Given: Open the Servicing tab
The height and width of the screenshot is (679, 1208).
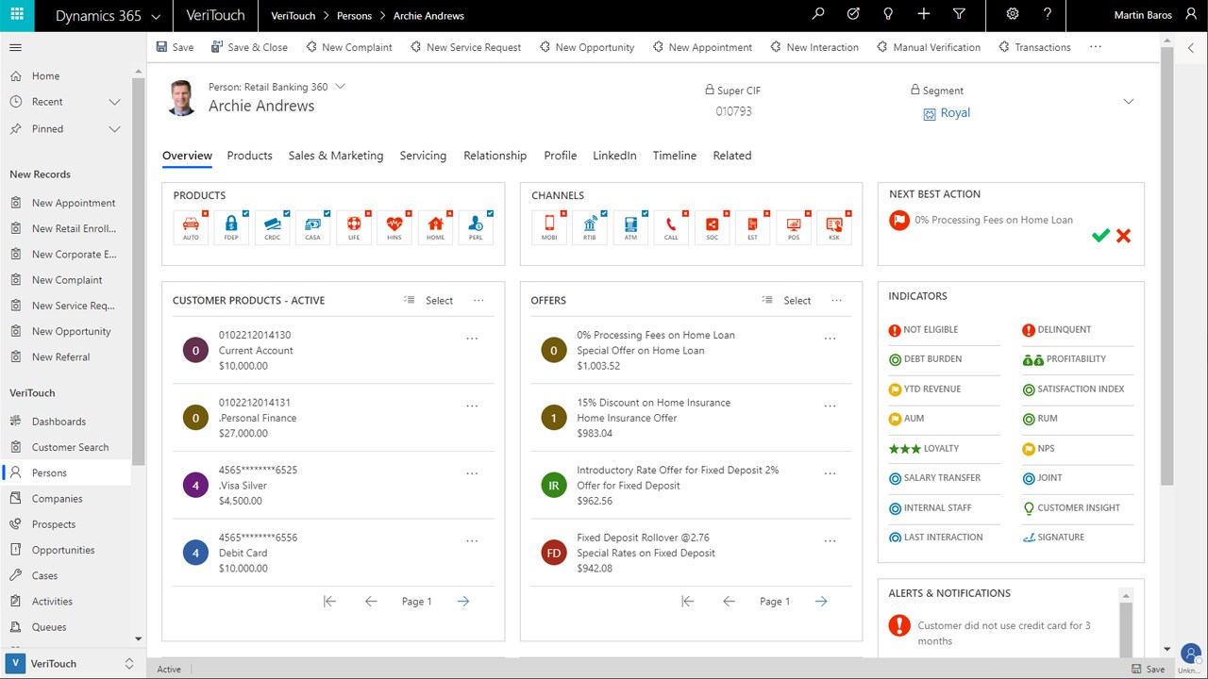Looking at the screenshot, I should [x=423, y=156].
